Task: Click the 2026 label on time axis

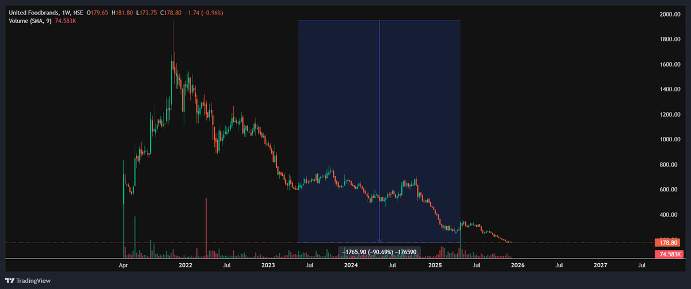Action: (x=518, y=265)
